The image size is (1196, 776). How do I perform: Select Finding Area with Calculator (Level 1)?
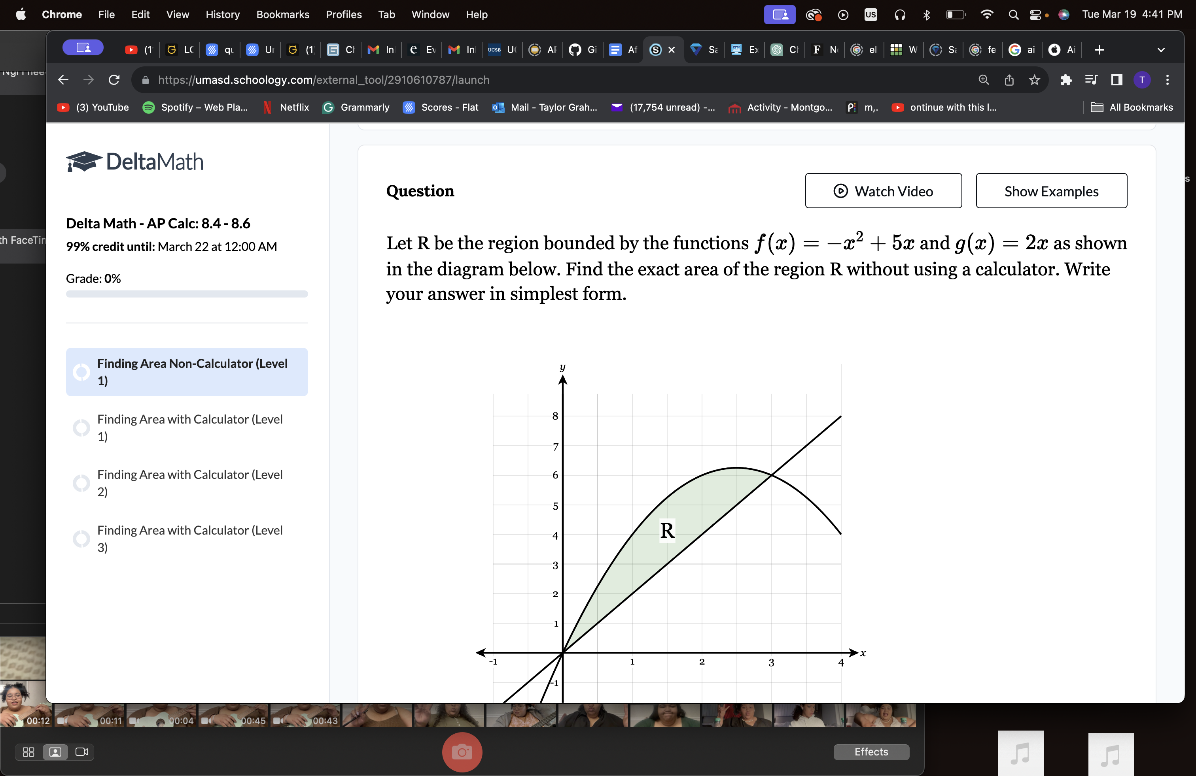point(189,428)
